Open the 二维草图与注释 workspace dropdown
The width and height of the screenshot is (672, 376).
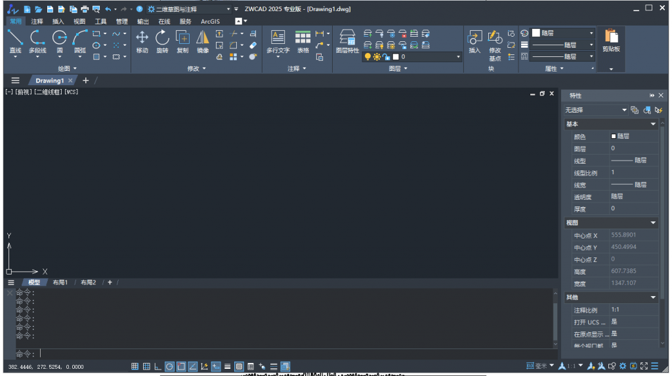pyautogui.click(x=228, y=9)
